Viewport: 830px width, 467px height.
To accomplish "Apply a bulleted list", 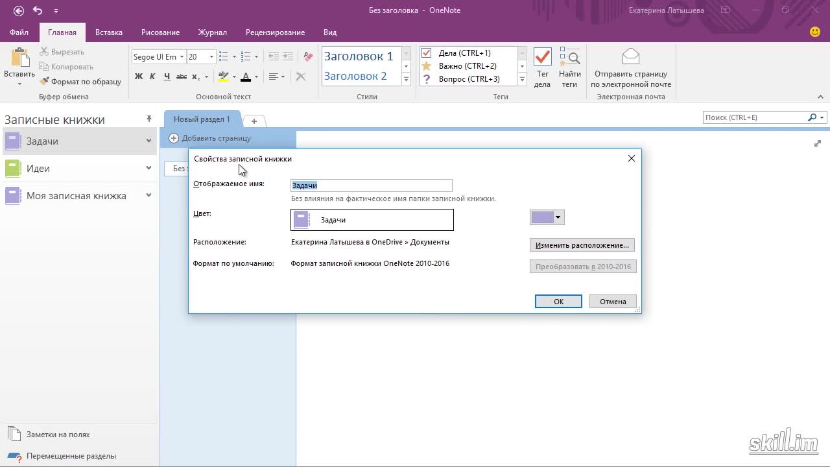I will (x=223, y=57).
